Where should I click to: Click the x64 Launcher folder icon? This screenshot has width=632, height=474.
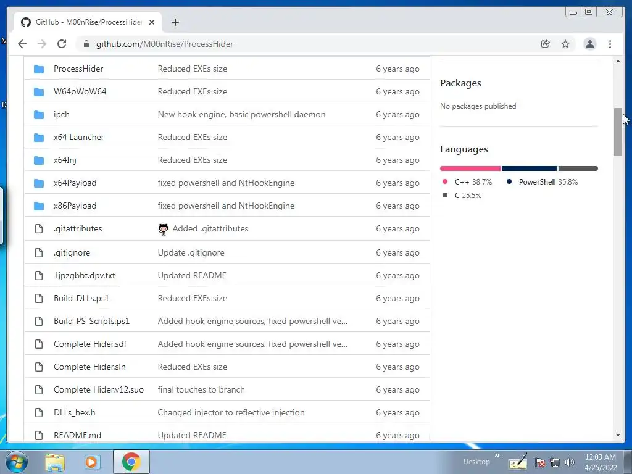click(39, 138)
